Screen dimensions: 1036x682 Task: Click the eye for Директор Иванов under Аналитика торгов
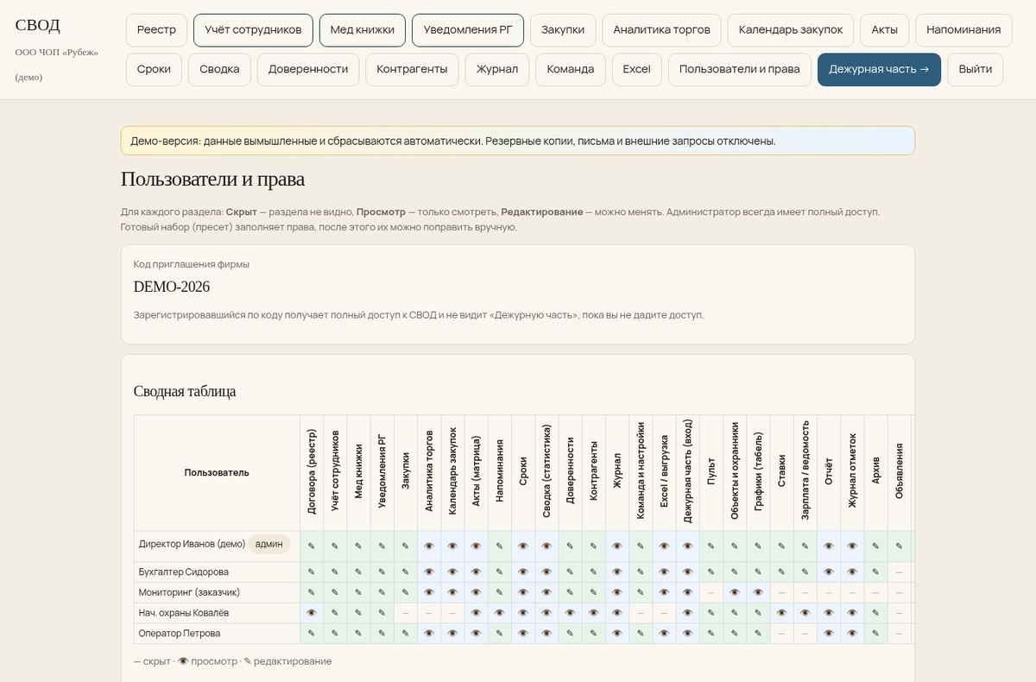(429, 546)
